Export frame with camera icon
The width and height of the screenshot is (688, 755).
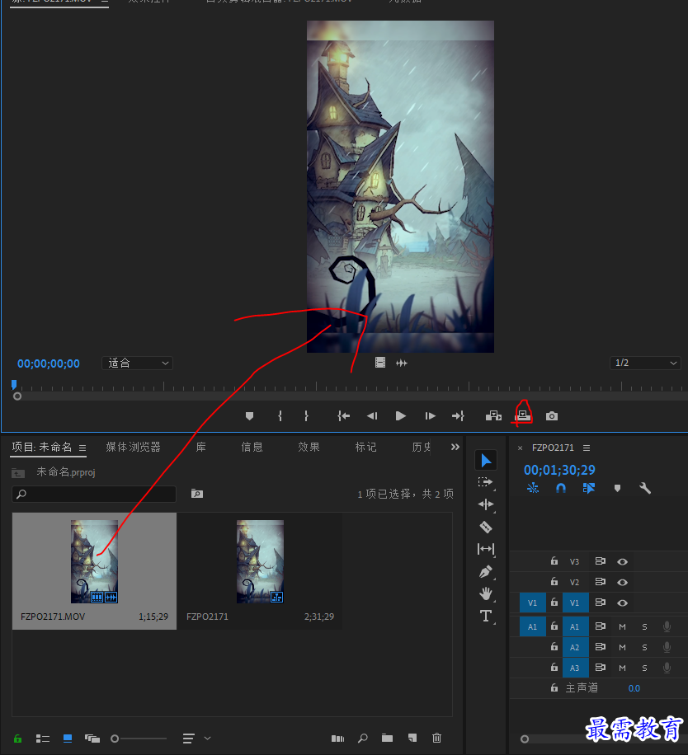pyautogui.click(x=552, y=416)
